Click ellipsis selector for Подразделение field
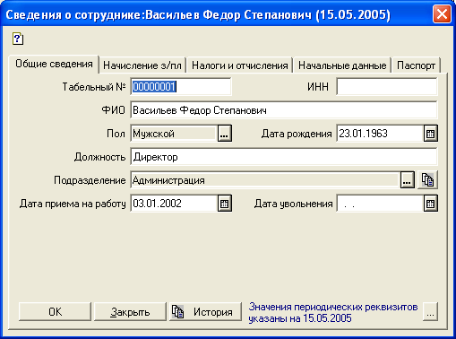456x339 pixels. [407, 180]
